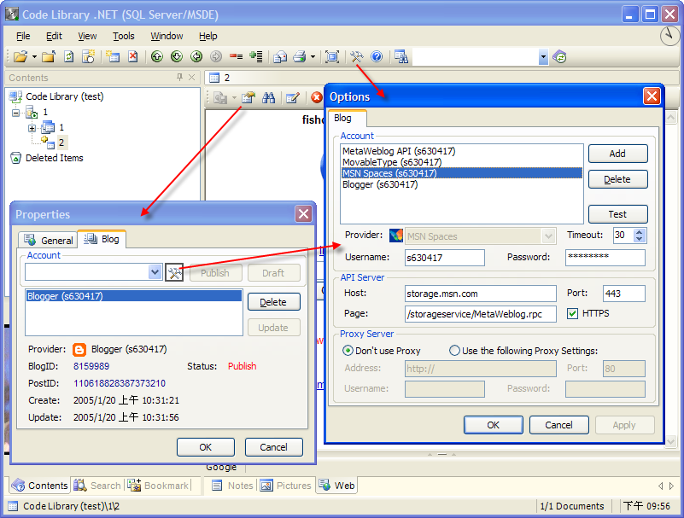Open the printer icon's dropdown arrow
The width and height of the screenshot is (684, 518).
coord(313,56)
